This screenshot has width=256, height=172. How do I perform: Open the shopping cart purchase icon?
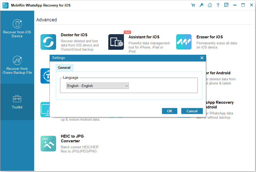(x=193, y=5)
